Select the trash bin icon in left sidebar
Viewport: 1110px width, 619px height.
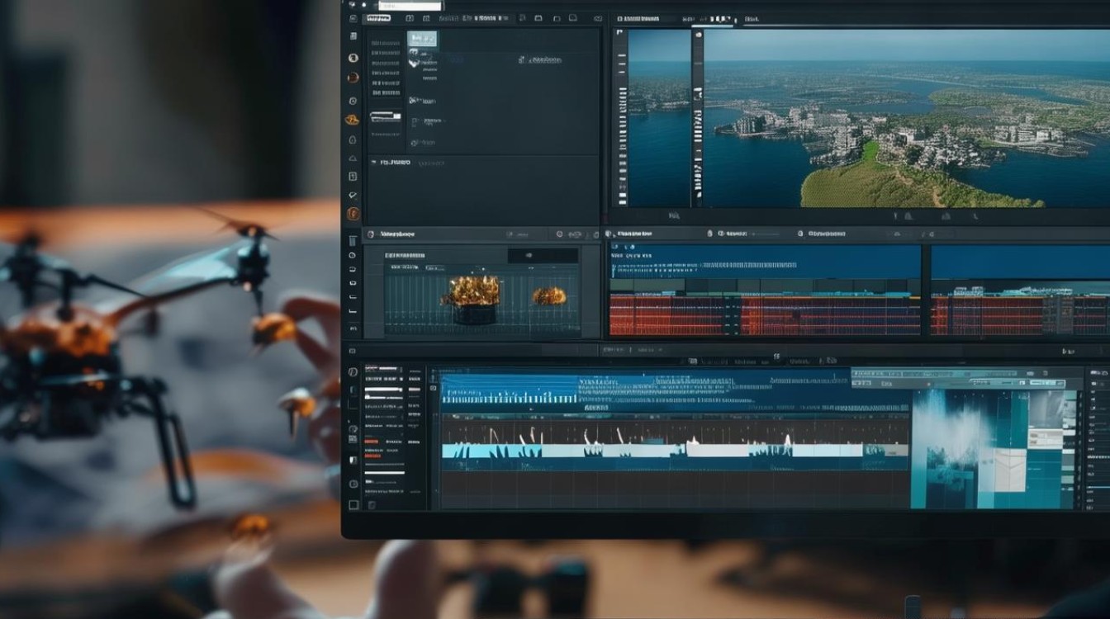353,240
